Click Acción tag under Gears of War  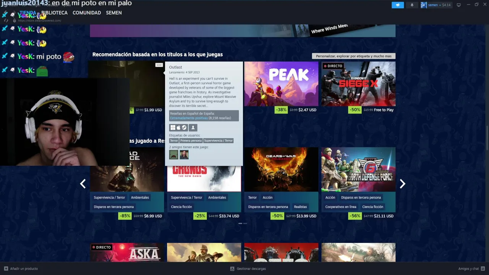tap(267, 197)
